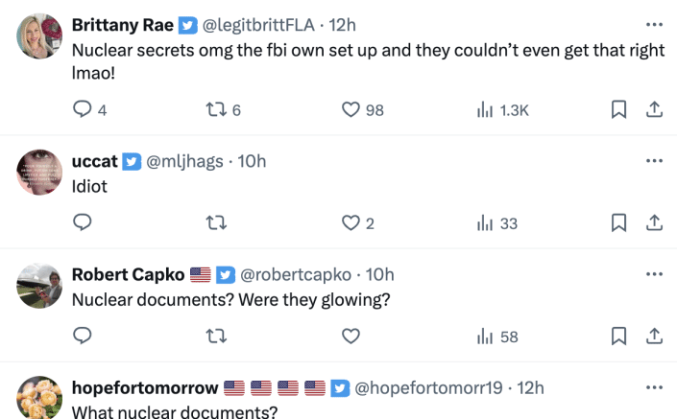677x419 pixels.
Task: Reply to Robert Capko's glowing documents tweet
Action: tap(84, 336)
